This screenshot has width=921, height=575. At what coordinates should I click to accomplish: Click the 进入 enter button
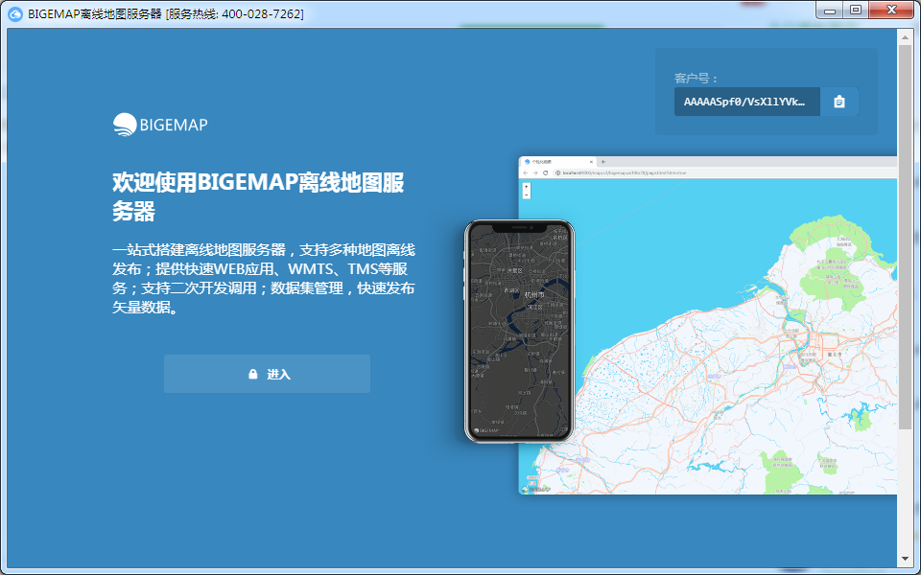pos(267,374)
